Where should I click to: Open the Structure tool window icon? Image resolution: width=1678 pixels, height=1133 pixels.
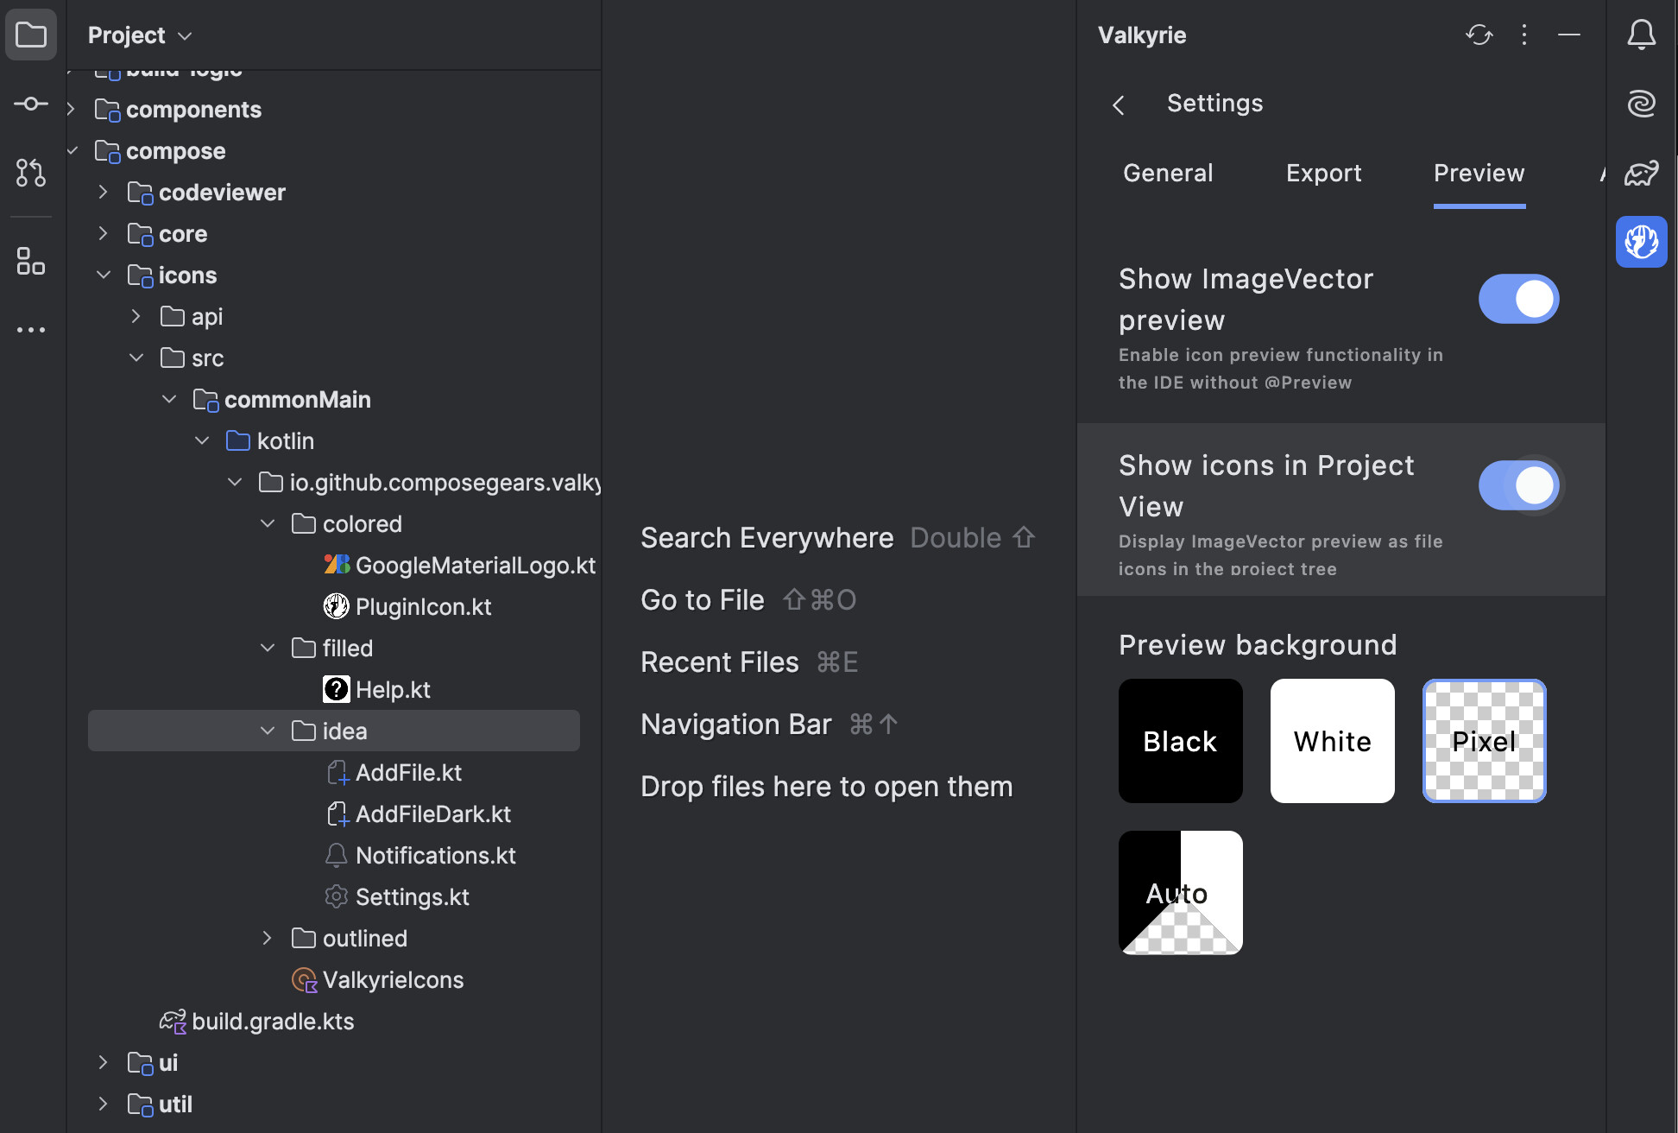pos(31,261)
